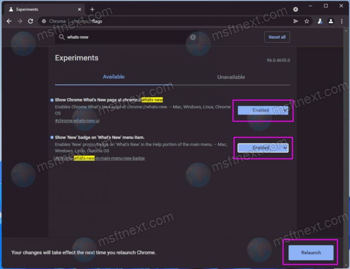Open Chrome's three-dot main menu

[x=342, y=21]
